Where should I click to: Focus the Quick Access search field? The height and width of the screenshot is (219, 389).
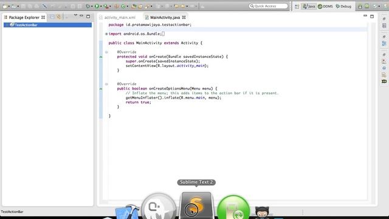(269, 6)
